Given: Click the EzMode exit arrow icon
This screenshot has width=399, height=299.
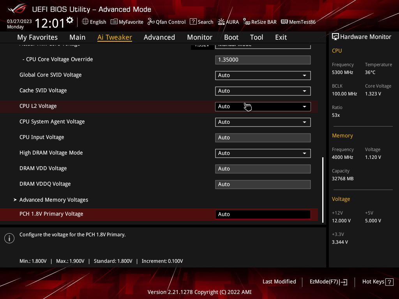Looking at the screenshot, I should tap(343, 282).
